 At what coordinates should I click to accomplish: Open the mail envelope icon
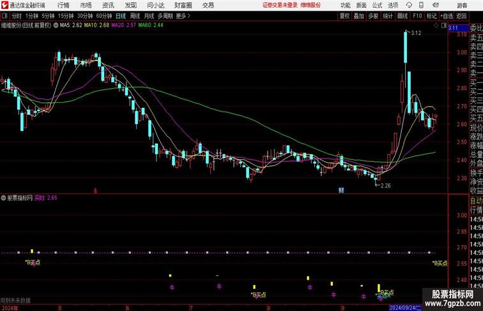point(436,5)
